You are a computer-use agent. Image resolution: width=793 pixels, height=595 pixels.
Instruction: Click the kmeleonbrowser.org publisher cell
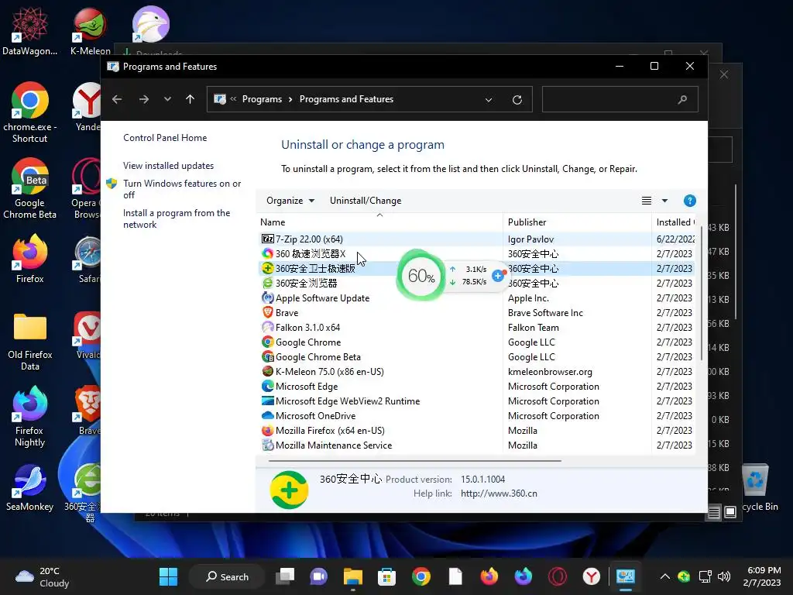(550, 371)
